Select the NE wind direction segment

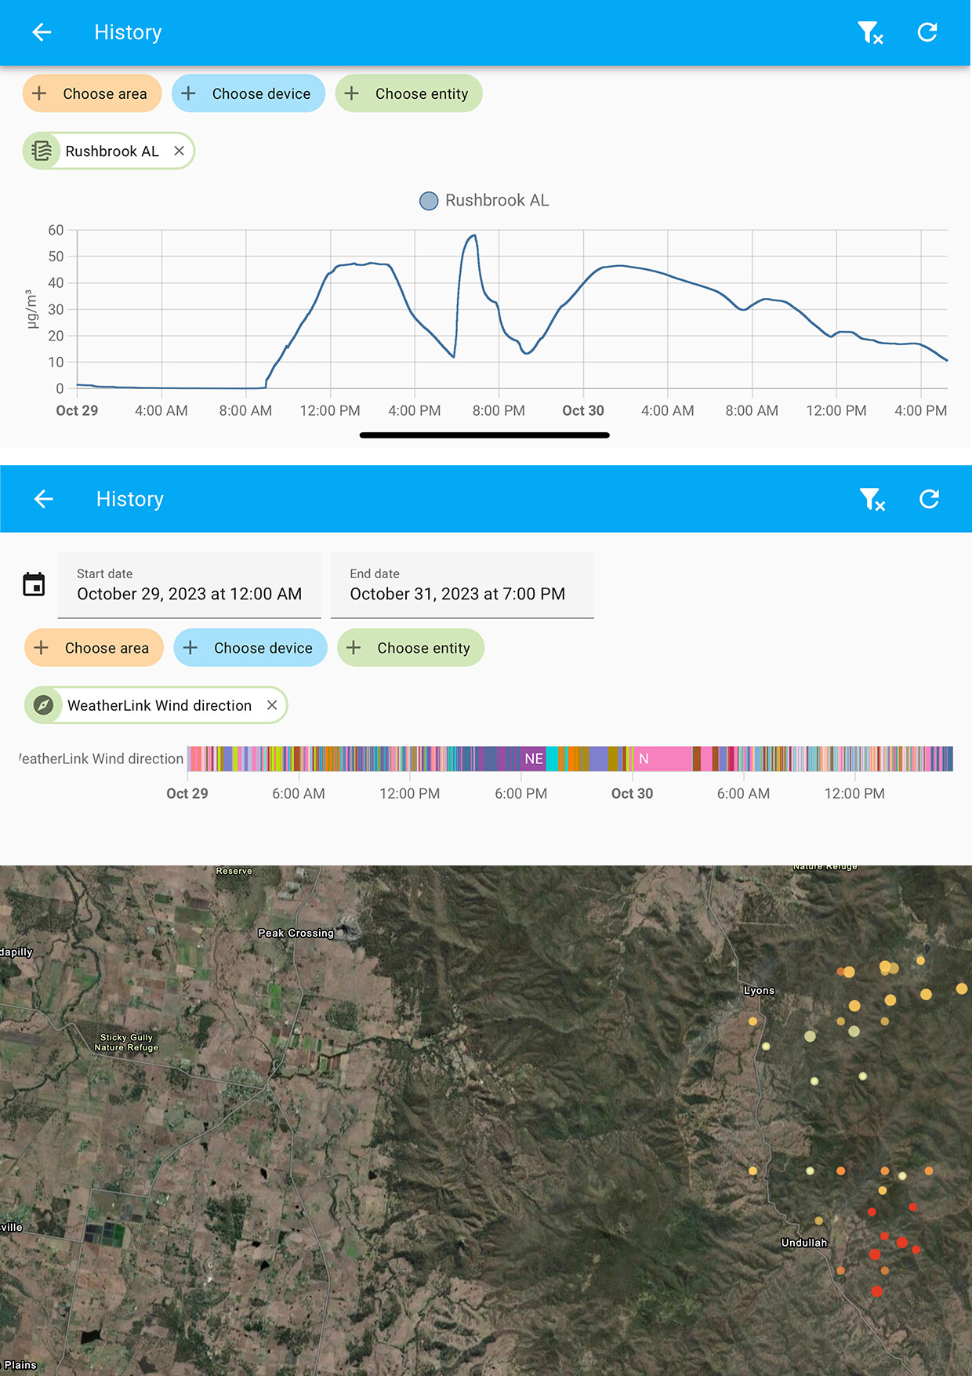point(534,759)
